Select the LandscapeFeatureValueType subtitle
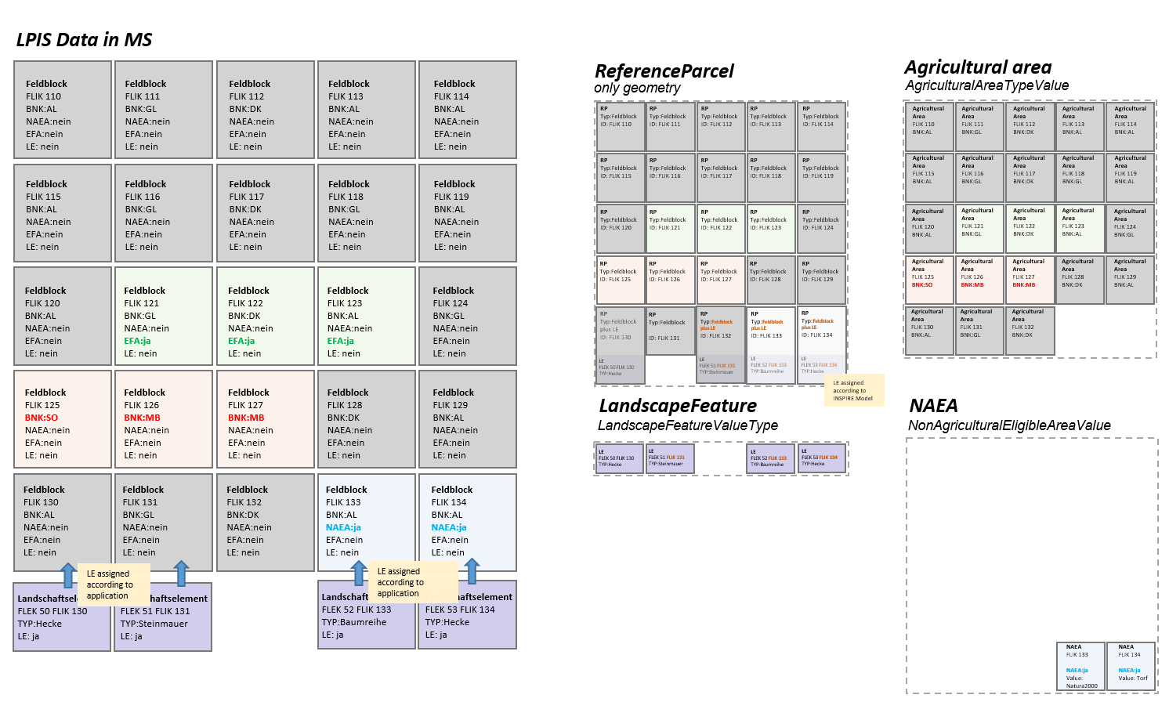1169x702 pixels. 687,425
